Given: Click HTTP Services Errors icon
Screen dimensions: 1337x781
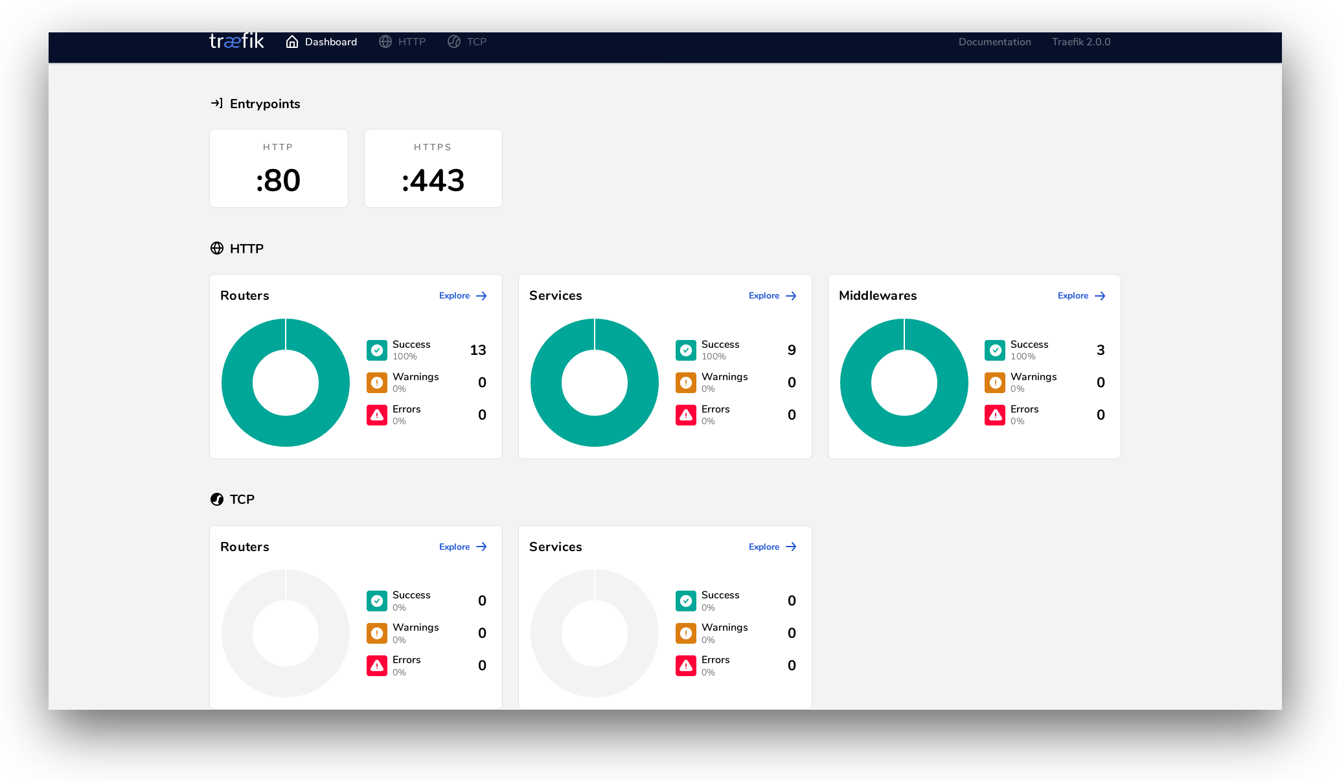Looking at the screenshot, I should tap(686, 415).
